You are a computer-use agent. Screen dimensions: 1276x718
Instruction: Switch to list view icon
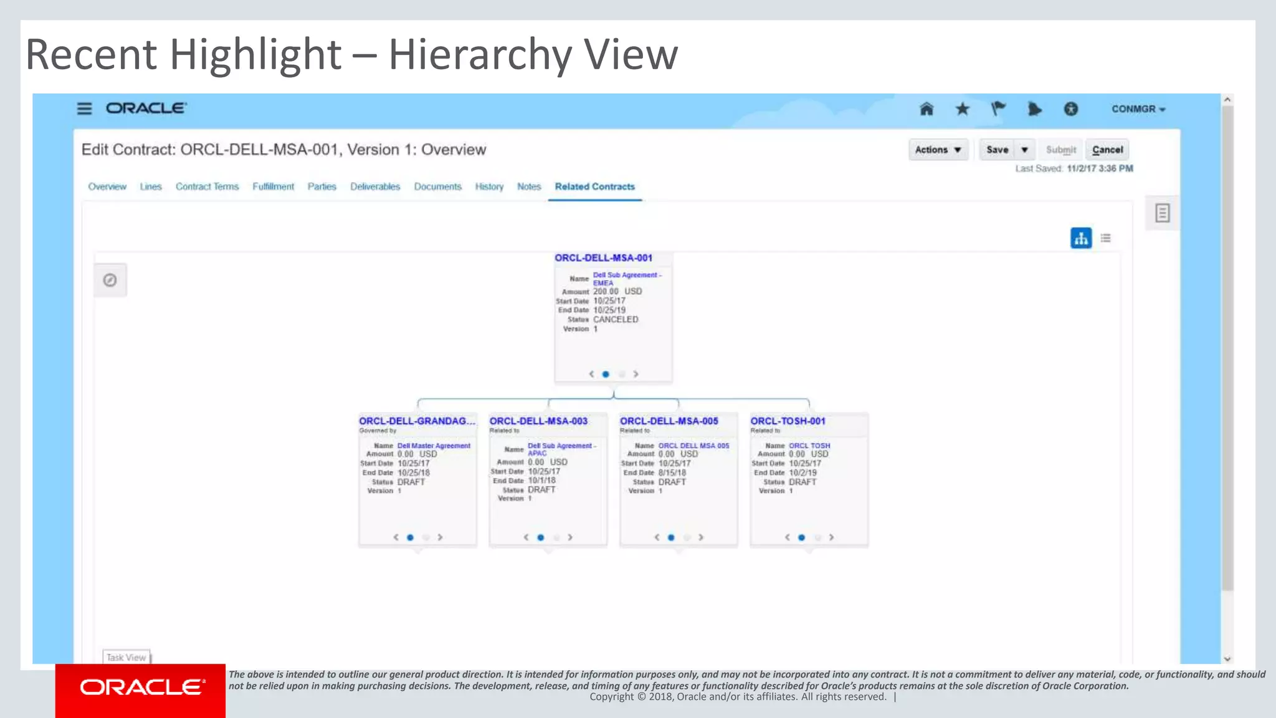1106,238
